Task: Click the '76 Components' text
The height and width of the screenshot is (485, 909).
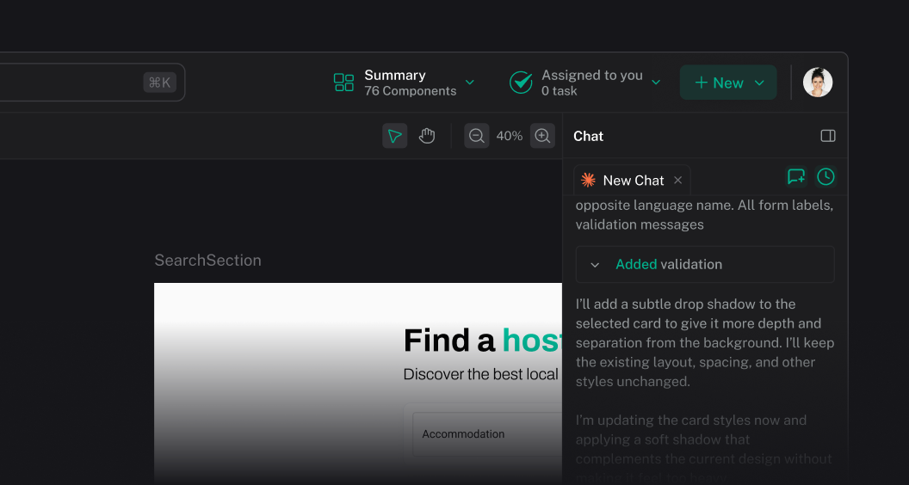Action: click(x=411, y=91)
